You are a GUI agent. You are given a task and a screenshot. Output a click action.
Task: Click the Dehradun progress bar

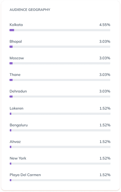[60, 96]
